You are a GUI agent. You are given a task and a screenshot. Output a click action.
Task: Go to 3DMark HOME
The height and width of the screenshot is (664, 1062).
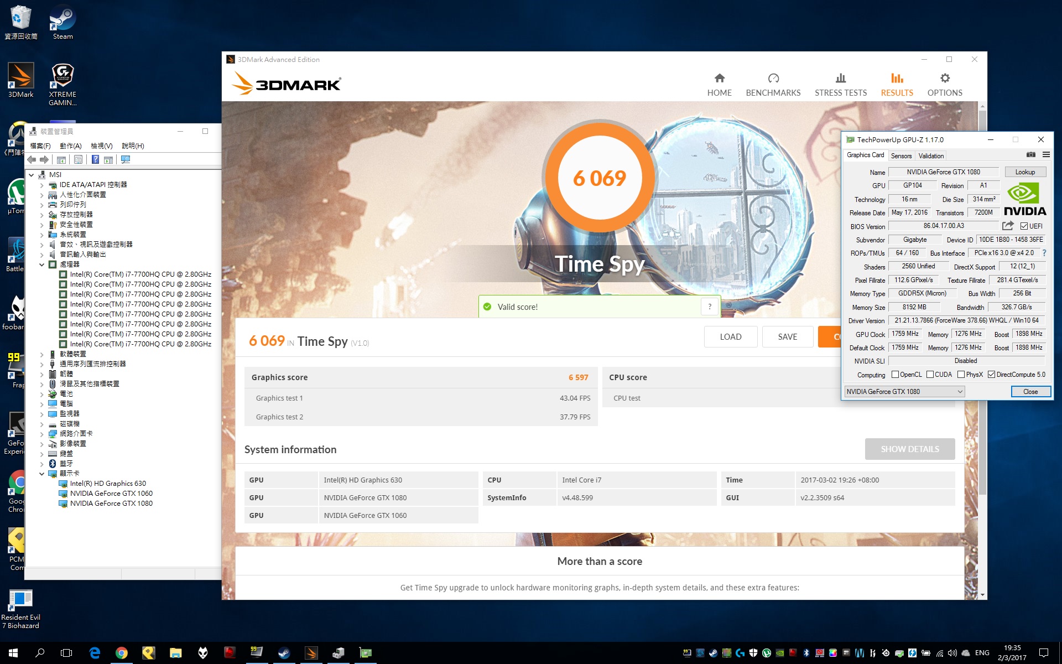click(719, 85)
